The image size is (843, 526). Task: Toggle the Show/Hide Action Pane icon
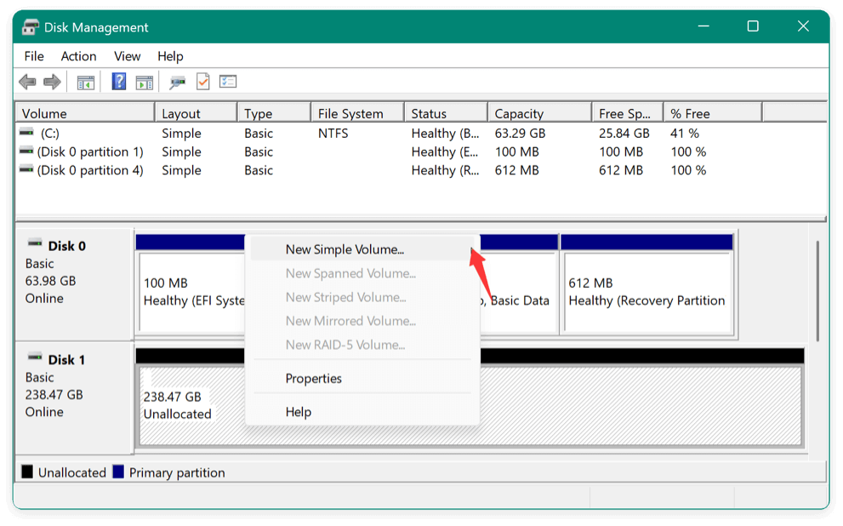(x=144, y=81)
